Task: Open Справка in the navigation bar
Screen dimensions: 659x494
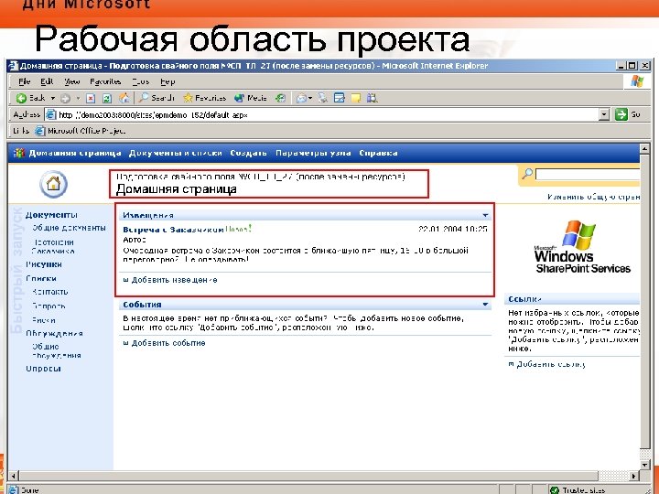Action: click(x=378, y=154)
